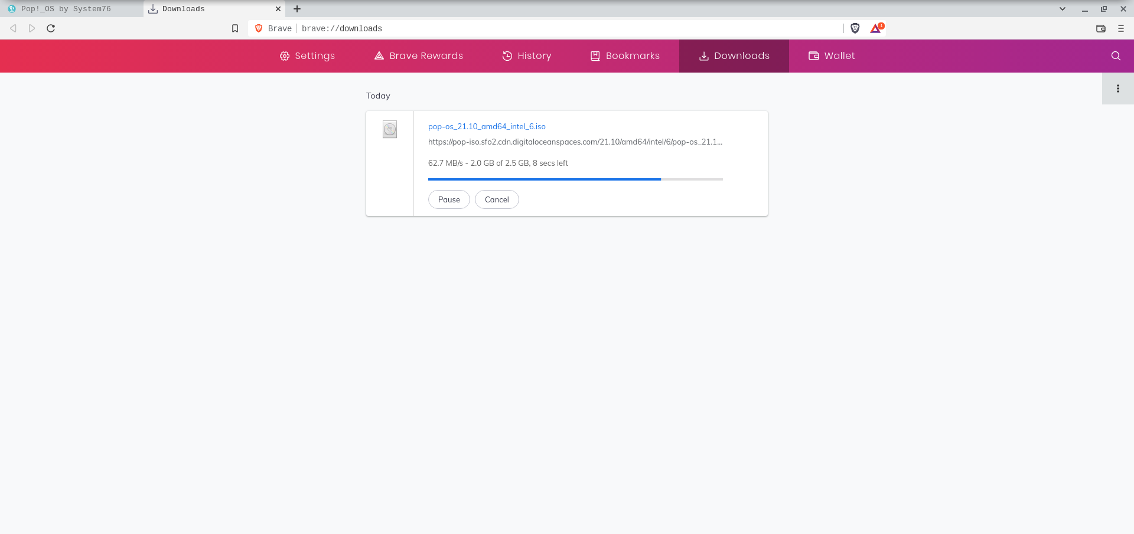This screenshot has height=534, width=1134.
Task: Cancel the pop-os ISO download
Action: 497,199
